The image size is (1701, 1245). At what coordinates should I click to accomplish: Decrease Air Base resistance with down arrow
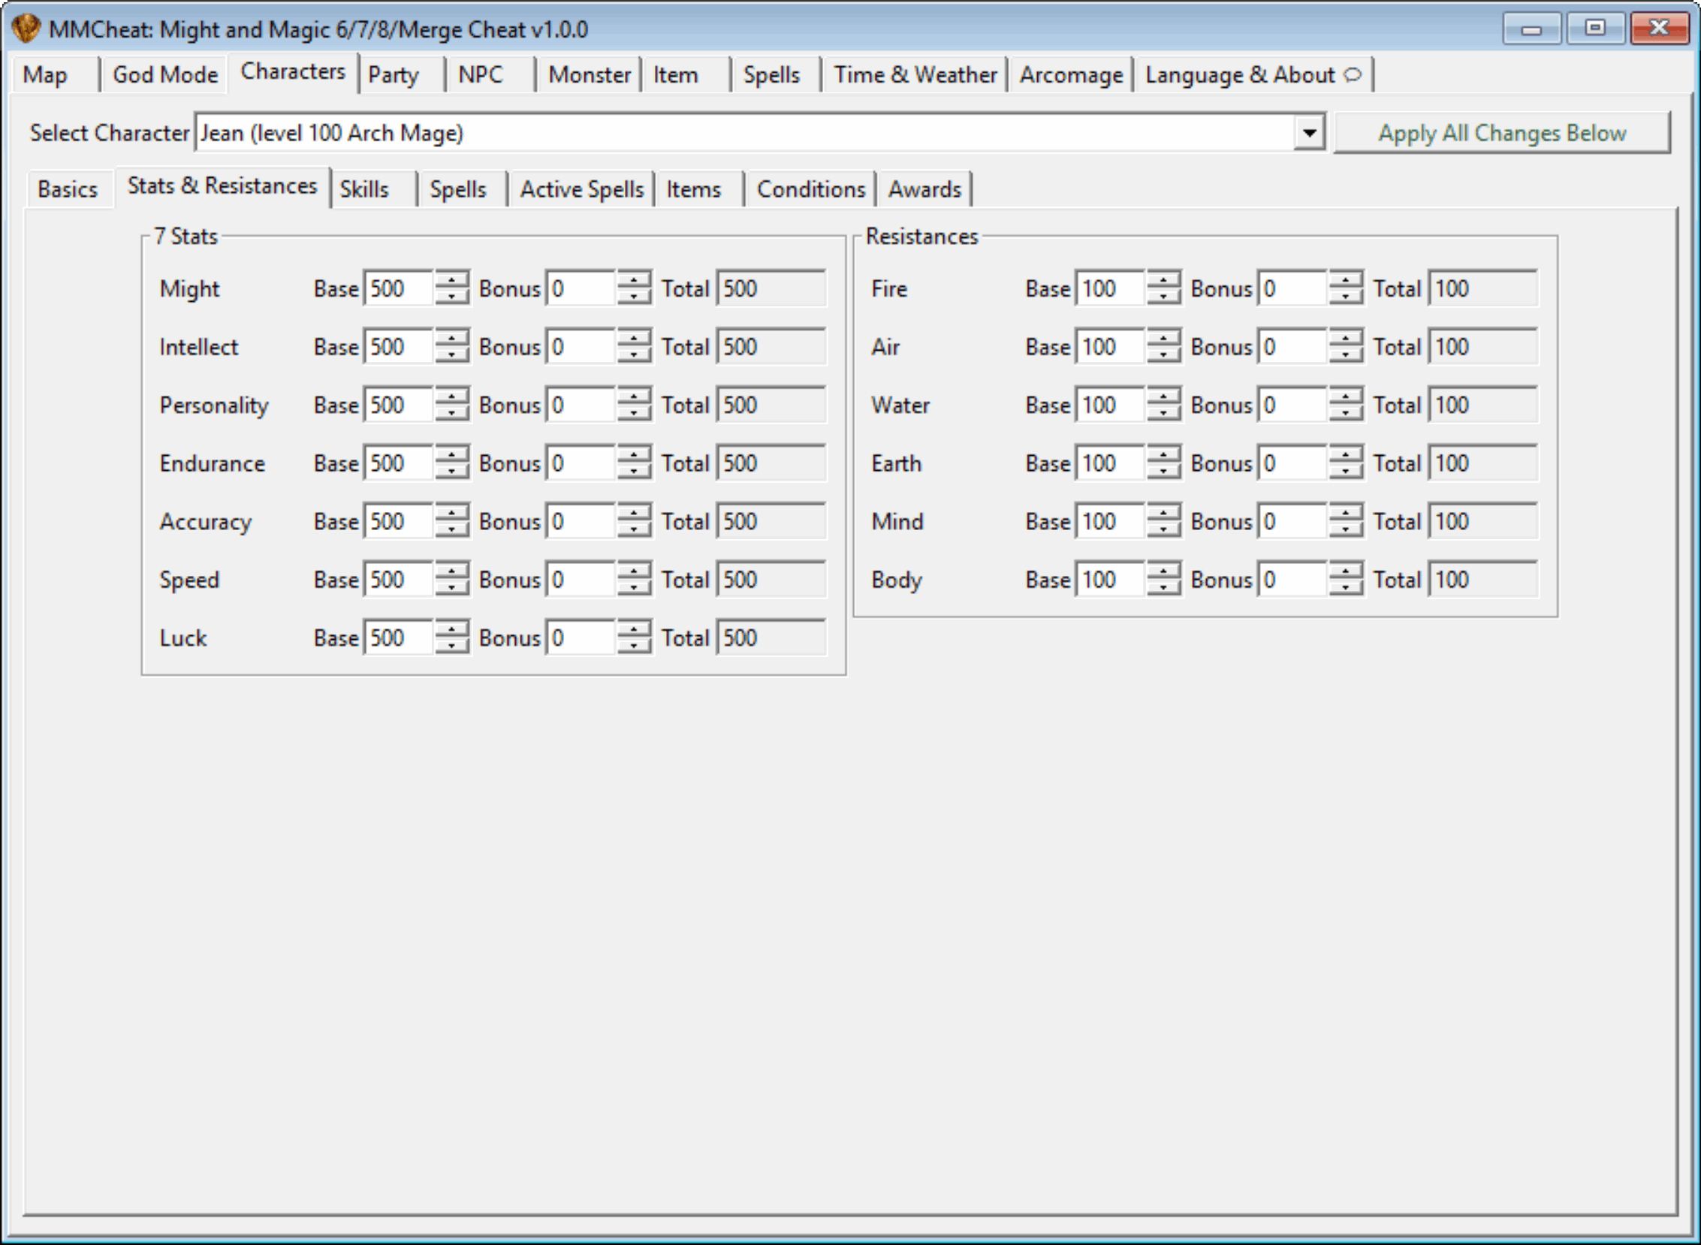pos(1163,356)
